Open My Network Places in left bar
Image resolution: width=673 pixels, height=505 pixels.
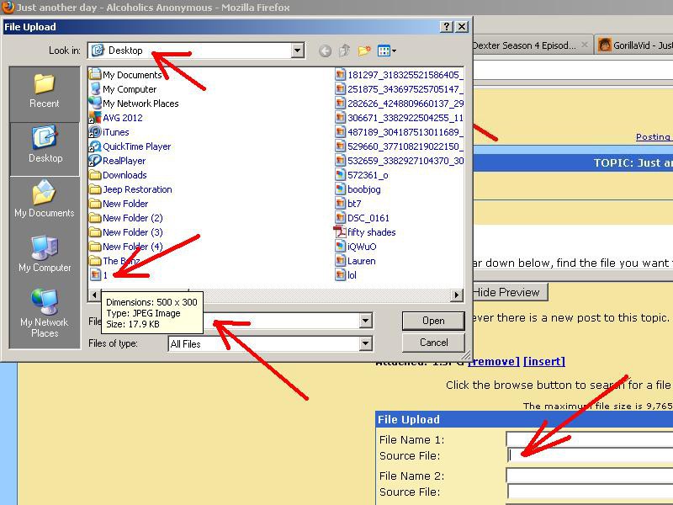[45, 312]
